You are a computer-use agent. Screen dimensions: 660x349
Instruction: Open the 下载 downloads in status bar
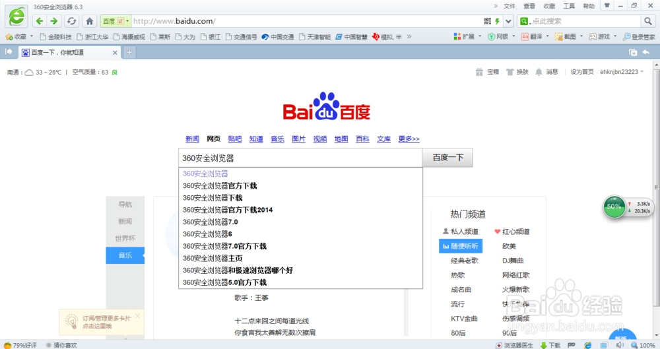point(550,345)
